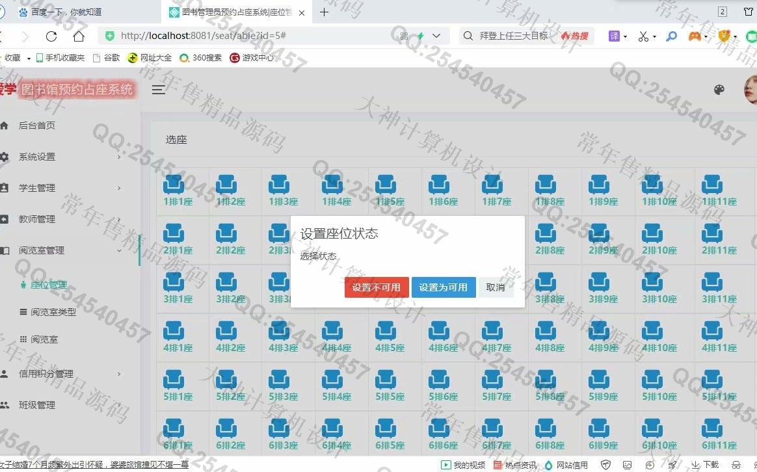Open address bar dropdown chevron
This screenshot has height=472, width=757.
click(x=436, y=36)
